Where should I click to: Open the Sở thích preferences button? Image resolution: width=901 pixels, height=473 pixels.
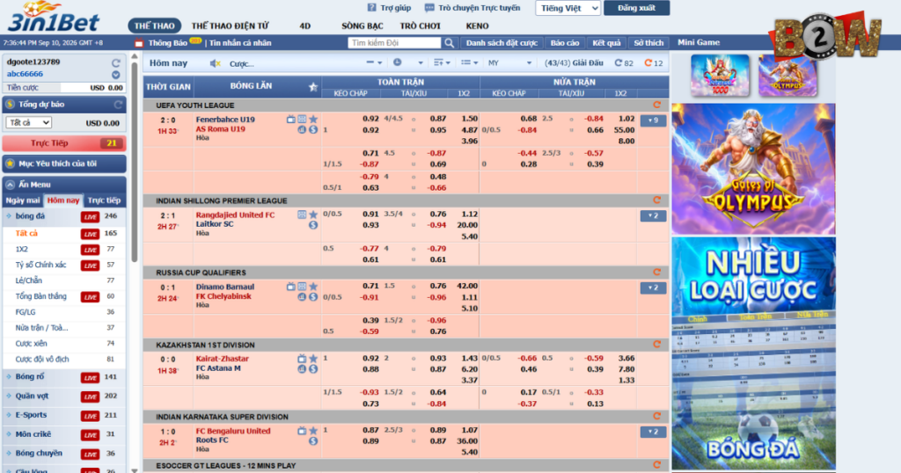(648, 43)
